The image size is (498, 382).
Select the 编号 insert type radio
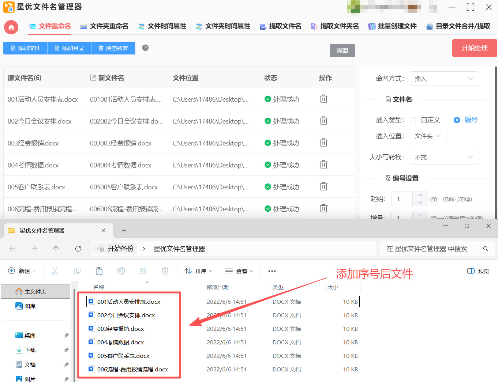coord(457,120)
